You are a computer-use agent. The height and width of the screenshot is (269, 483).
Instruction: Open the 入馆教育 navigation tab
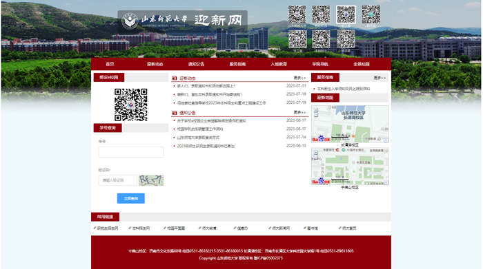point(279,64)
